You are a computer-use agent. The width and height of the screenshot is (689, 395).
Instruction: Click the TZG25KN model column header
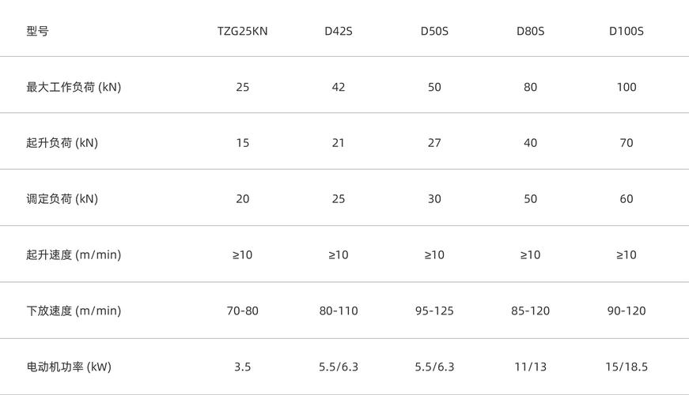pos(242,32)
